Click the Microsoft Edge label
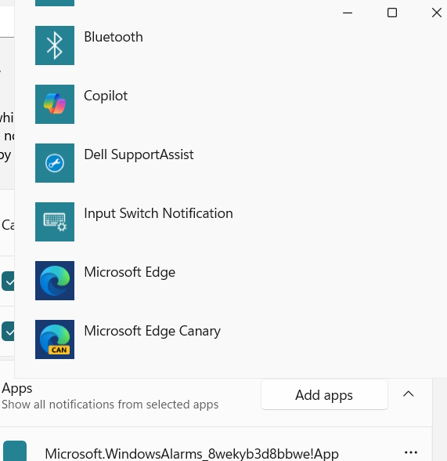Image resolution: width=447 pixels, height=461 pixels. 130,272
